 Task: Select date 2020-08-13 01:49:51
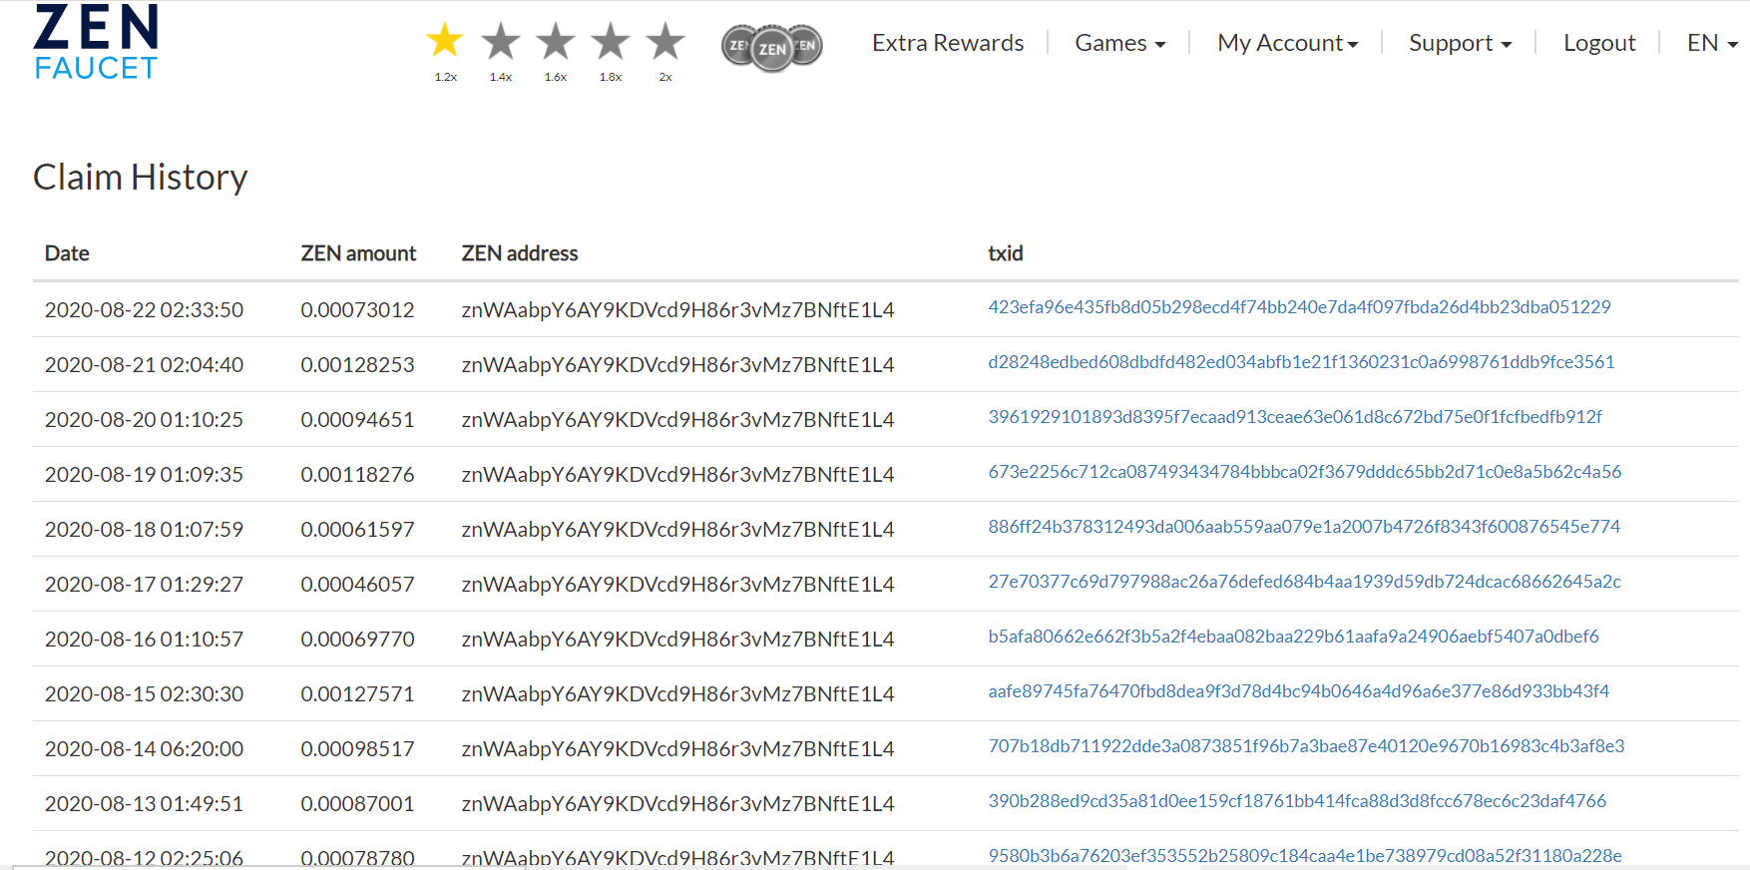[144, 804]
